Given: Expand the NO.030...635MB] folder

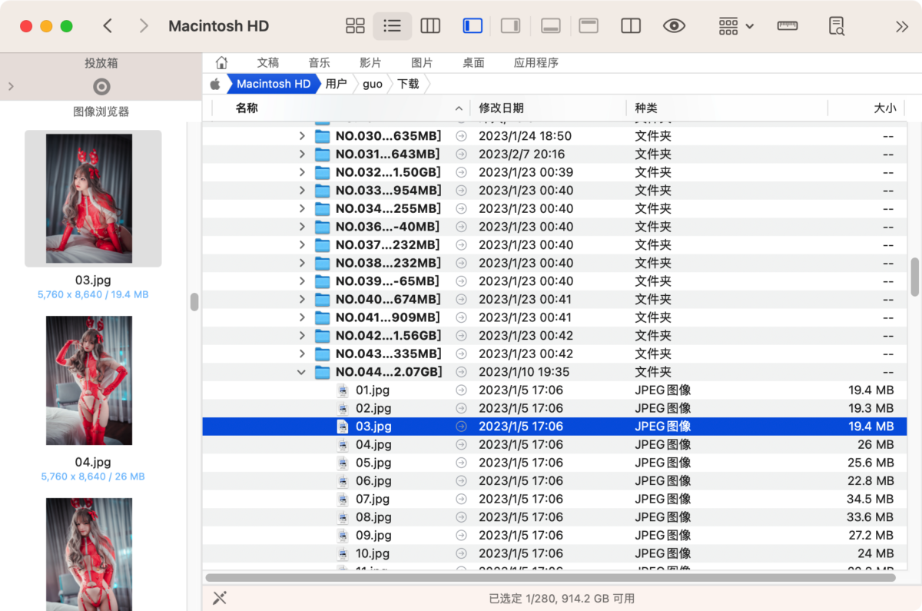Looking at the screenshot, I should (x=302, y=136).
